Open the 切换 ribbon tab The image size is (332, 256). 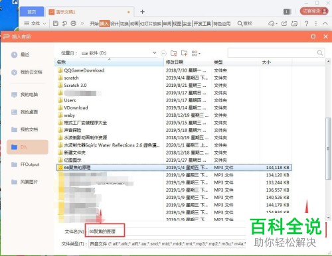click(124, 23)
